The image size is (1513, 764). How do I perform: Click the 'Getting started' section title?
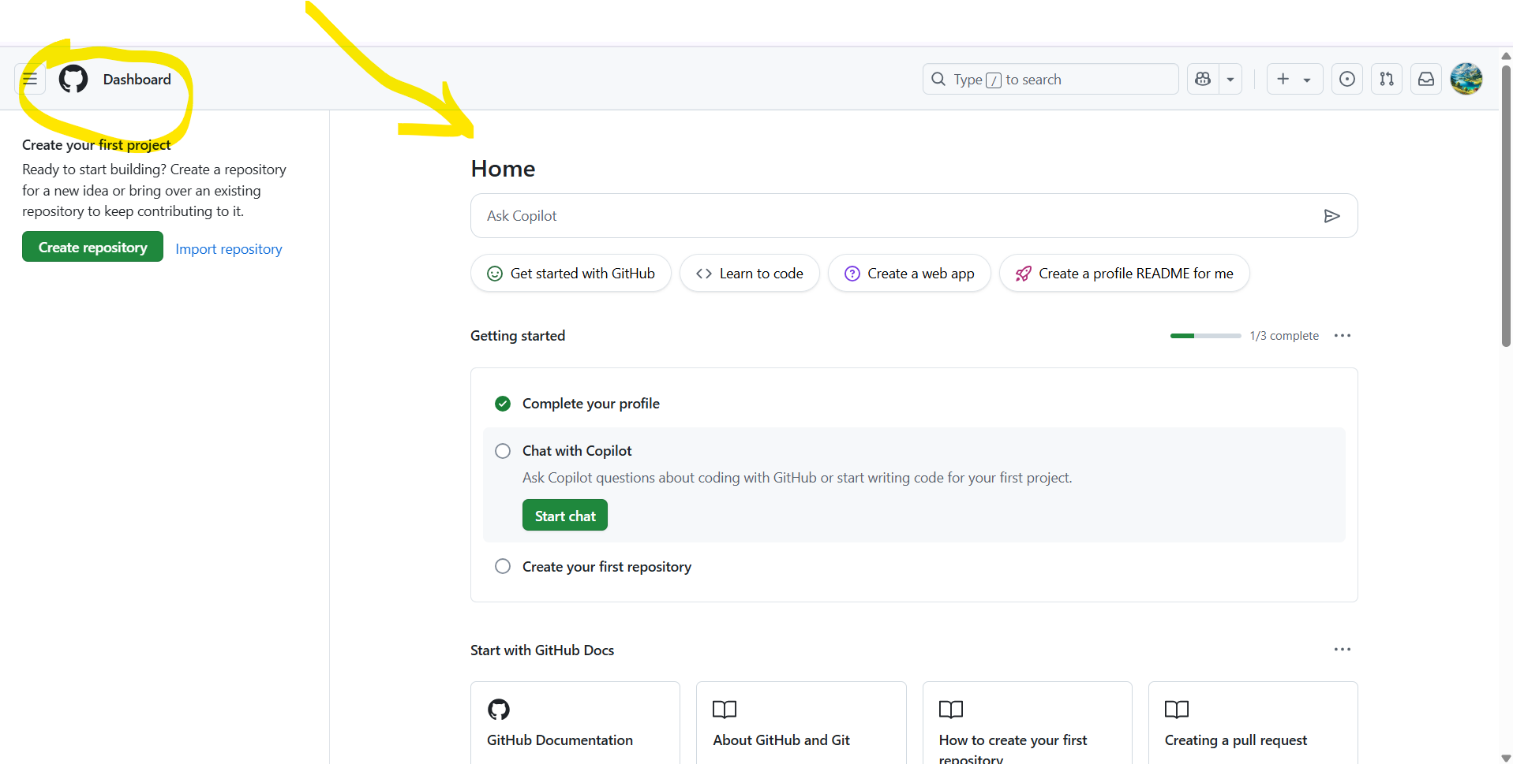point(518,336)
